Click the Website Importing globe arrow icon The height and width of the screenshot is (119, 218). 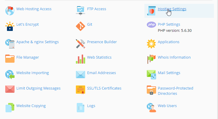(10, 75)
